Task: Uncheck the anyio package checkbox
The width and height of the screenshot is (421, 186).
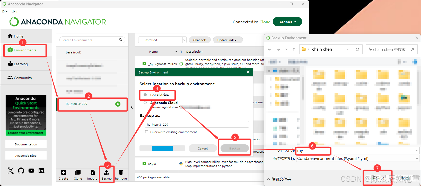Action: 144,164
